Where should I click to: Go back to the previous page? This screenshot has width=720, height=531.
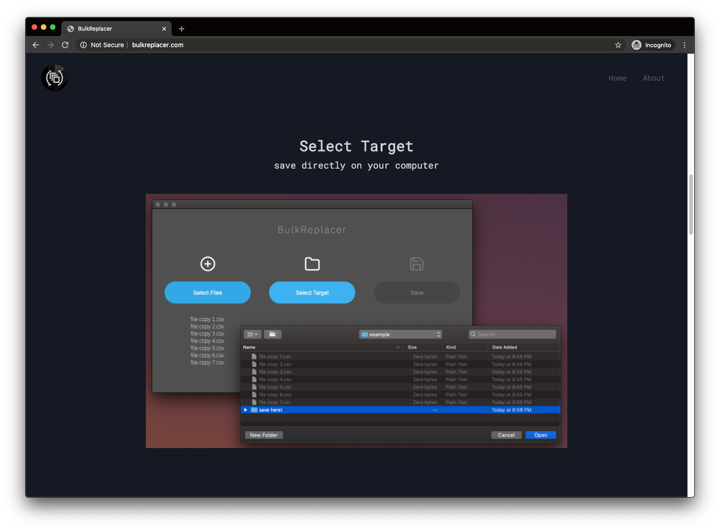(36, 45)
